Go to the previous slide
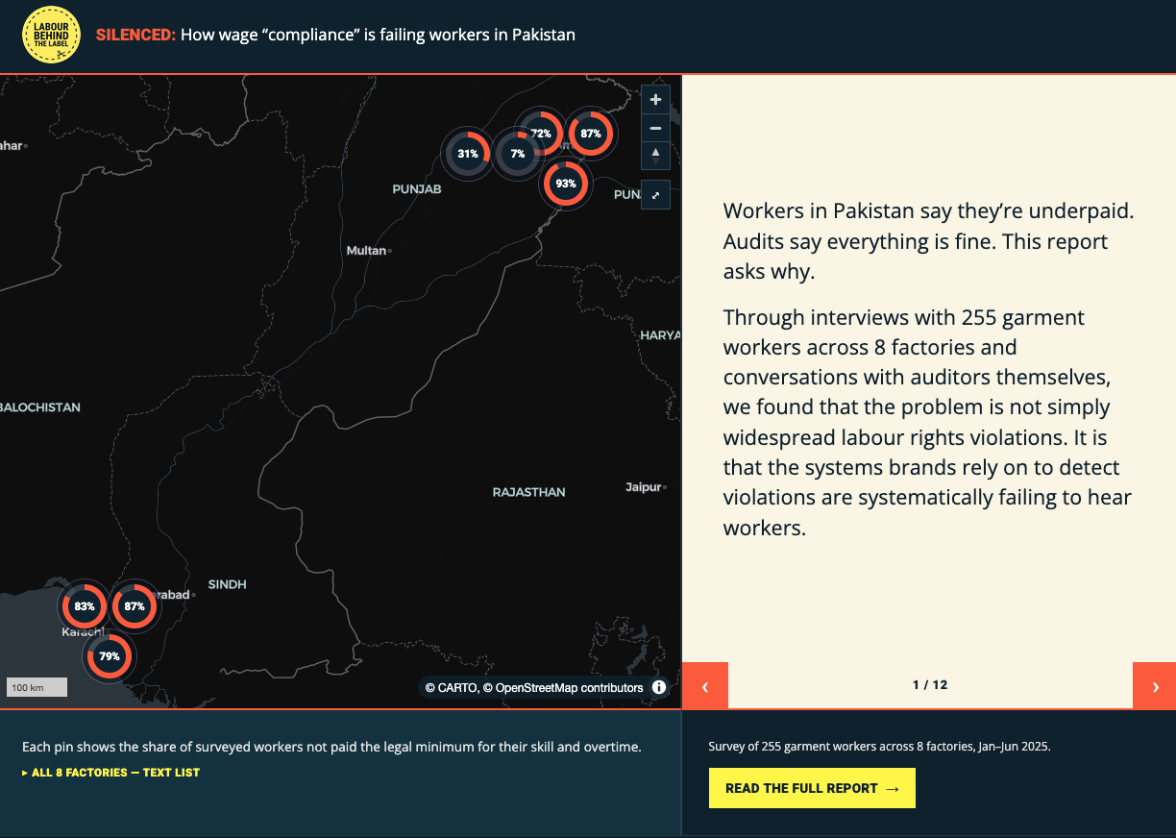The image size is (1176, 838). click(x=705, y=686)
